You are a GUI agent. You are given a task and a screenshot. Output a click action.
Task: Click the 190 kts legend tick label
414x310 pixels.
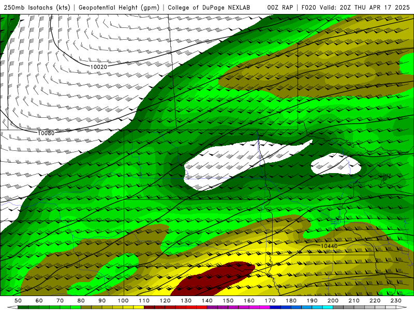tap(312, 301)
